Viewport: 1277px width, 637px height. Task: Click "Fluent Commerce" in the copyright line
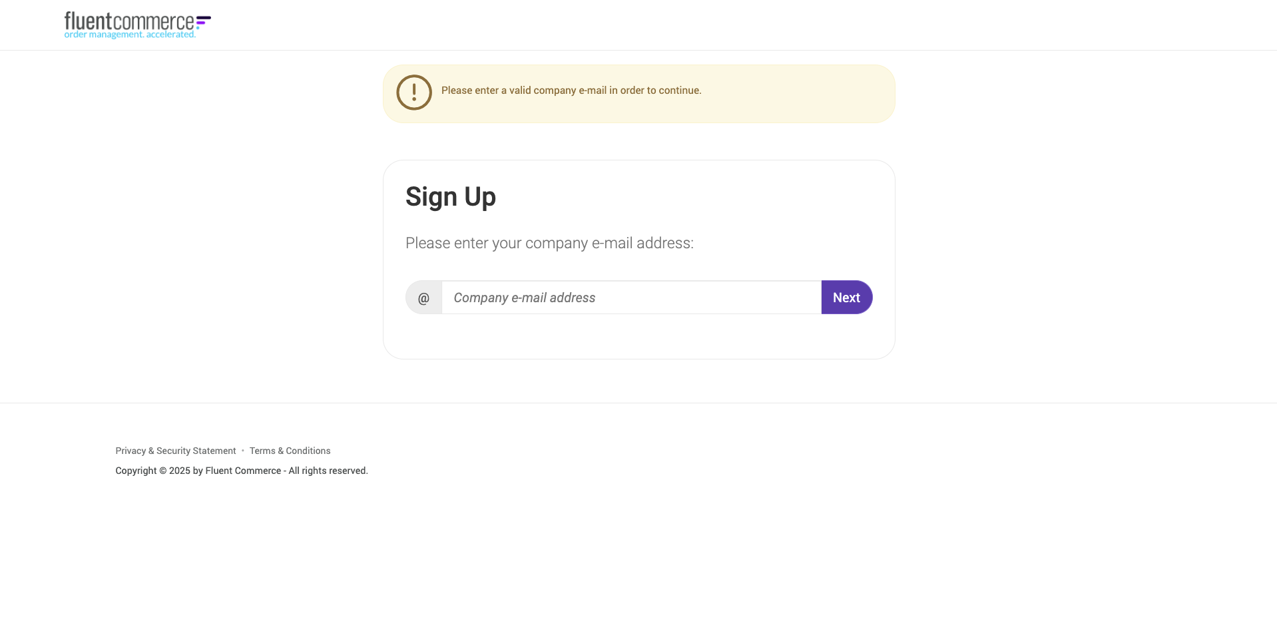pyautogui.click(x=243, y=471)
